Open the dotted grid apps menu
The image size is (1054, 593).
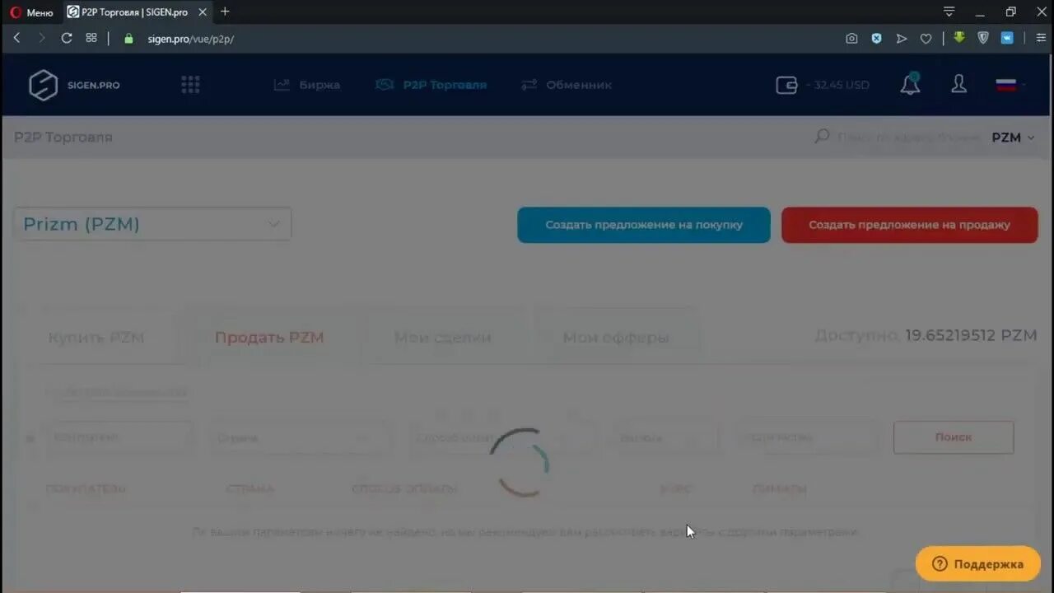pos(190,85)
